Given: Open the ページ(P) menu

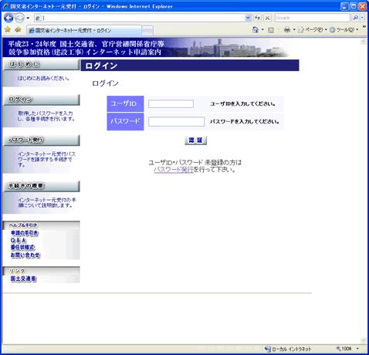Looking at the screenshot, I should pos(312,30).
